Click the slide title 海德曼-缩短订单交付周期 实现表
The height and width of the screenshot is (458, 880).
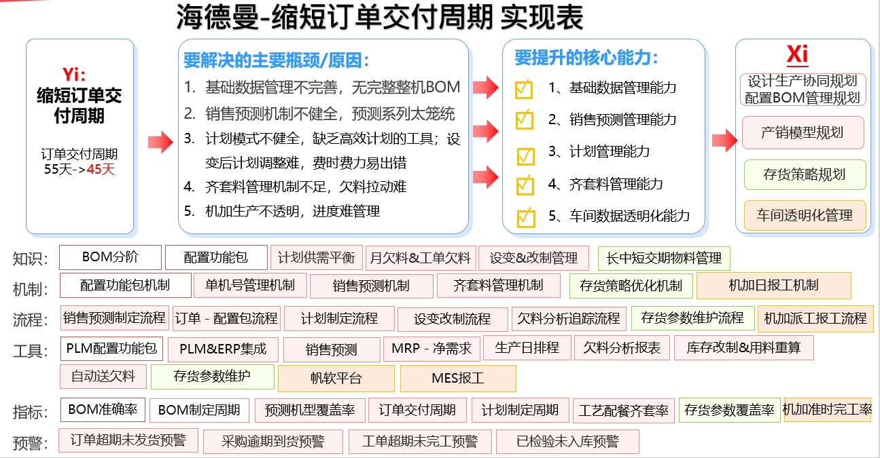pos(381,18)
